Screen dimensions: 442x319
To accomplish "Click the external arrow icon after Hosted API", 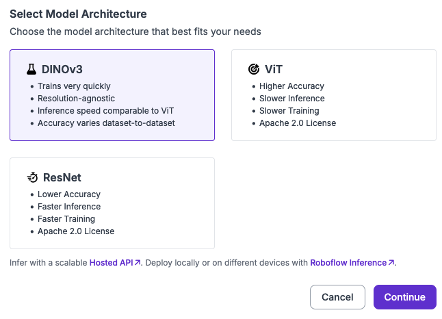I will pos(138,262).
